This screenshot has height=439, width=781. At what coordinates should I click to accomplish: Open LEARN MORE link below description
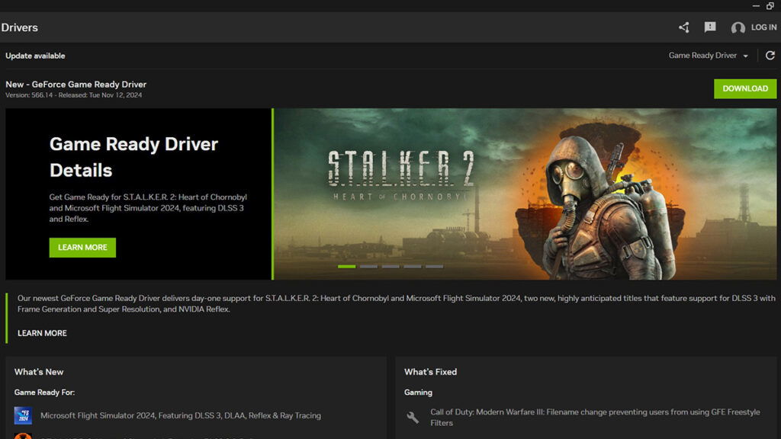(42, 333)
